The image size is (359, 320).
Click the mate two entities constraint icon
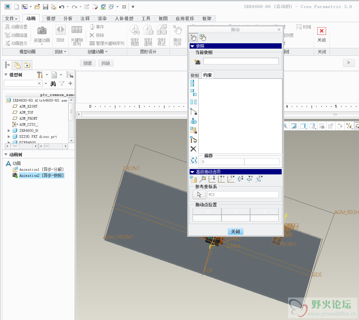pos(194,93)
